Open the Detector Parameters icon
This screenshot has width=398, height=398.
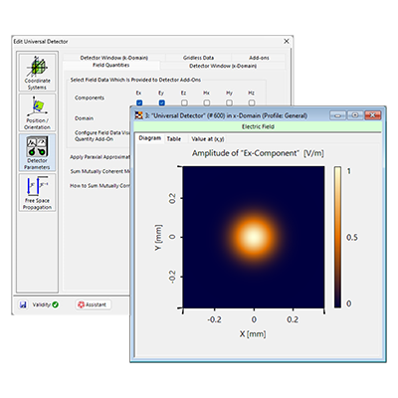[x=37, y=152]
